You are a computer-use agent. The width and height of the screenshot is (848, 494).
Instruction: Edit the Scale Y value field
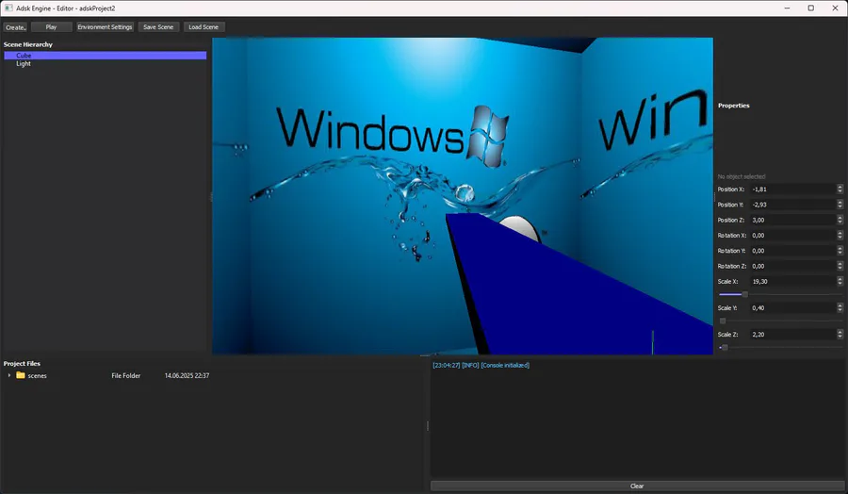coord(792,308)
